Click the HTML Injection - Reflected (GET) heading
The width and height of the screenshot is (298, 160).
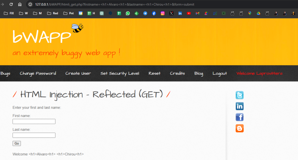click(x=91, y=94)
